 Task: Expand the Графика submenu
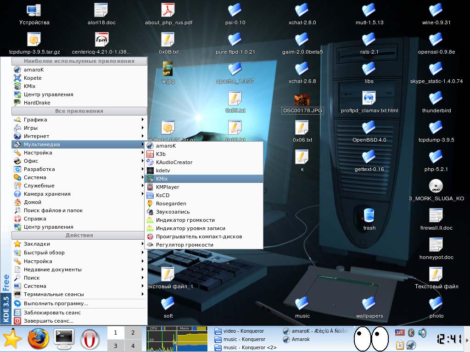coord(79,120)
